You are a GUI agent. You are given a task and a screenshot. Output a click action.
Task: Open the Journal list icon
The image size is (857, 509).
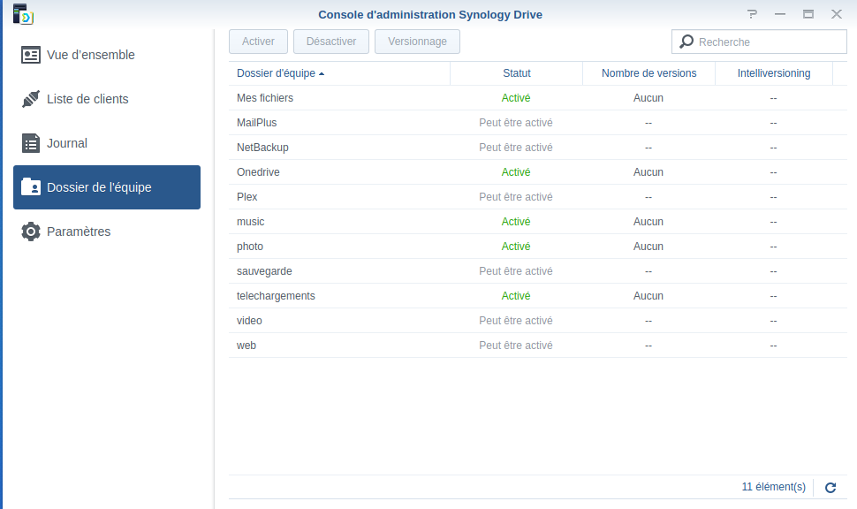click(31, 143)
